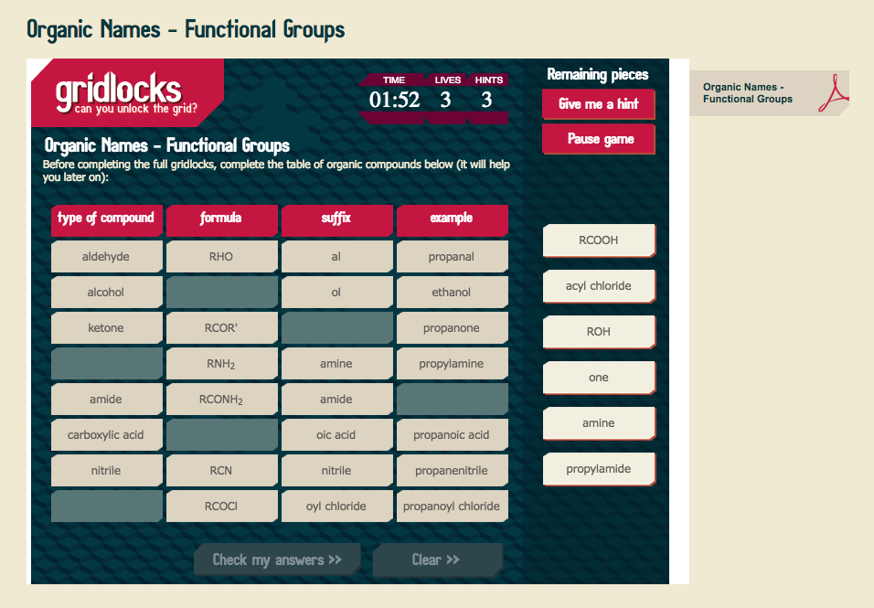The width and height of the screenshot is (874, 608).
Task: Click the empty compound cell beside RNH2
Action: pos(106,363)
